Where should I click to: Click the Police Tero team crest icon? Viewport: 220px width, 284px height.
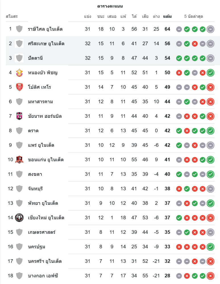pos(19,87)
